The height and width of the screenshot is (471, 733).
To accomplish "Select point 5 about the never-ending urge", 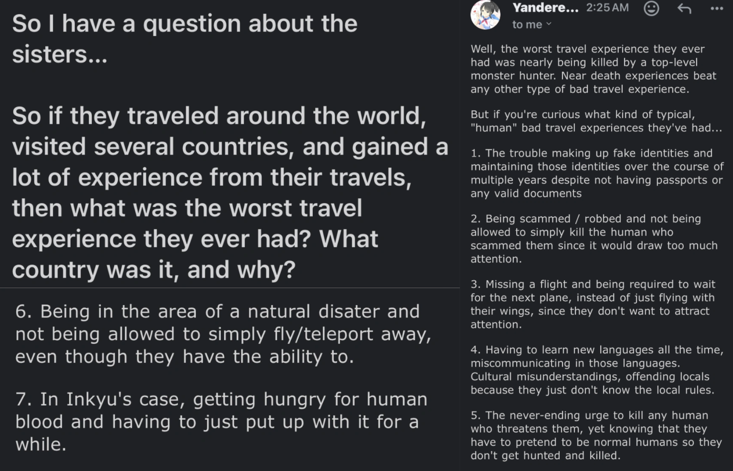I will tap(596, 435).
